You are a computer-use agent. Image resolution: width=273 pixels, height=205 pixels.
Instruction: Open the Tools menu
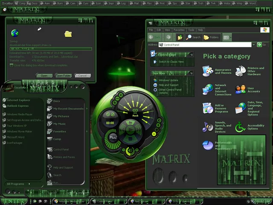(x=191, y=30)
